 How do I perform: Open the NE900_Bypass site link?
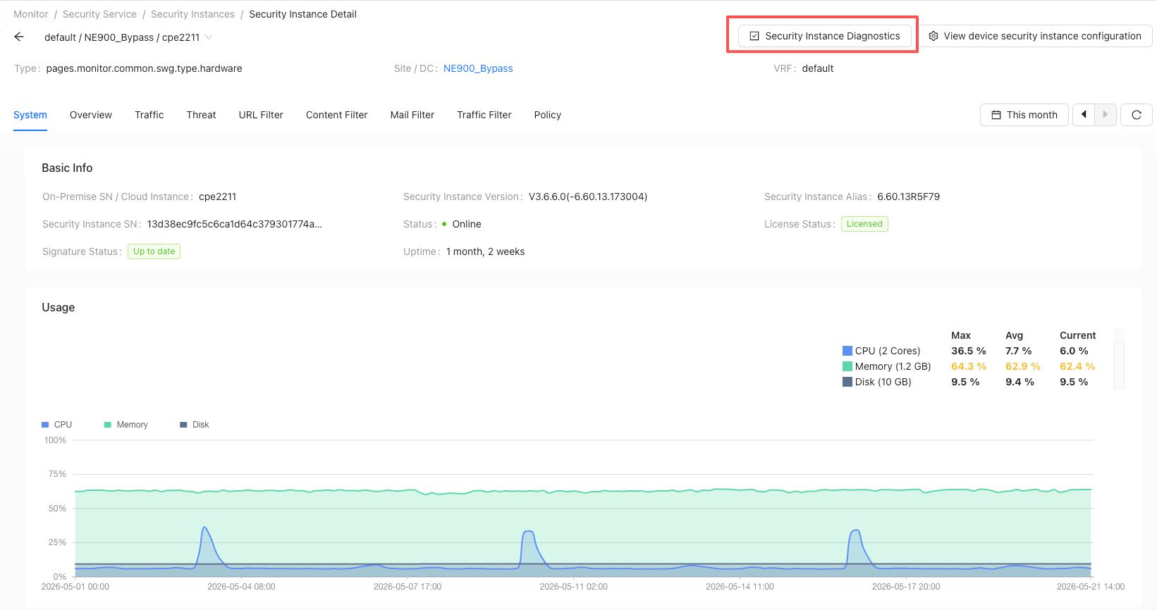(x=478, y=68)
